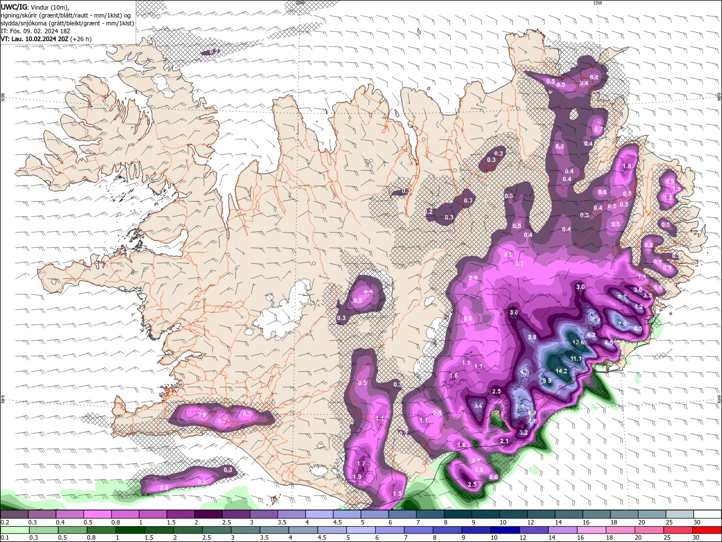
Task: Click the lavender 4 swatch in upper legend row
Action: 319,514
